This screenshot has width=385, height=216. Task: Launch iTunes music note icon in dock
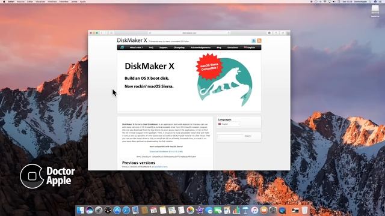click(x=254, y=210)
